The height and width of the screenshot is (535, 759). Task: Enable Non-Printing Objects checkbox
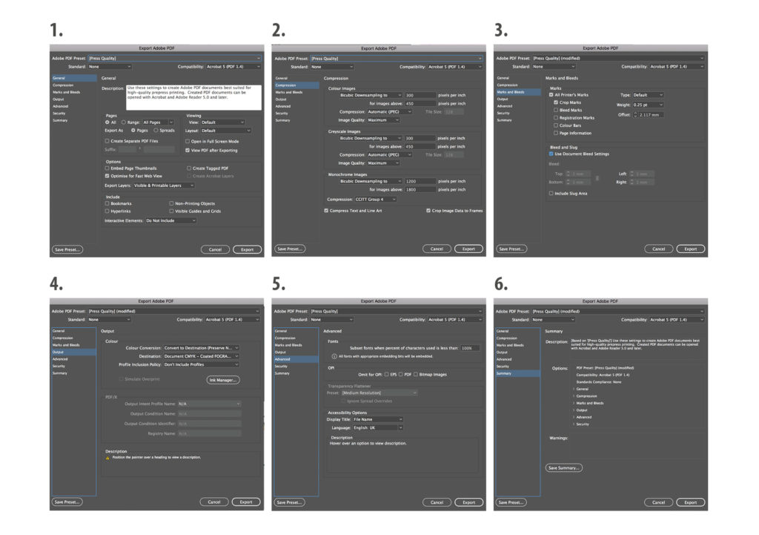[171, 203]
